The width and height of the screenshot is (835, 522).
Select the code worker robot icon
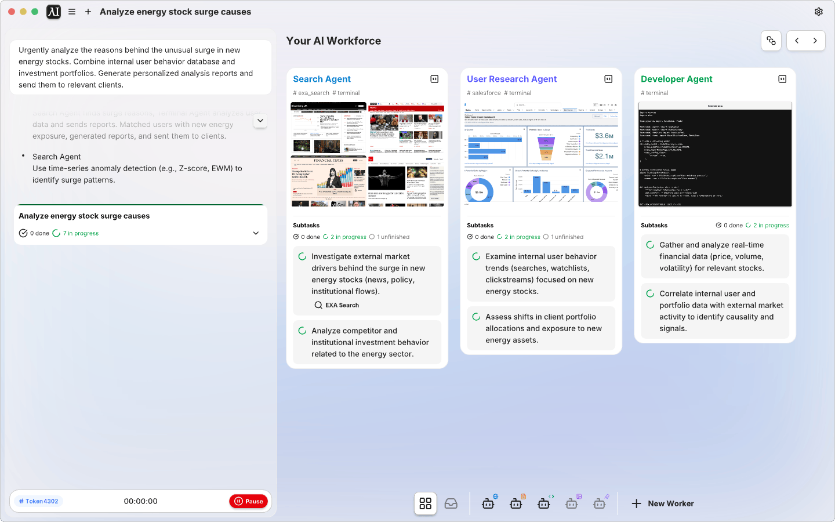point(544,503)
